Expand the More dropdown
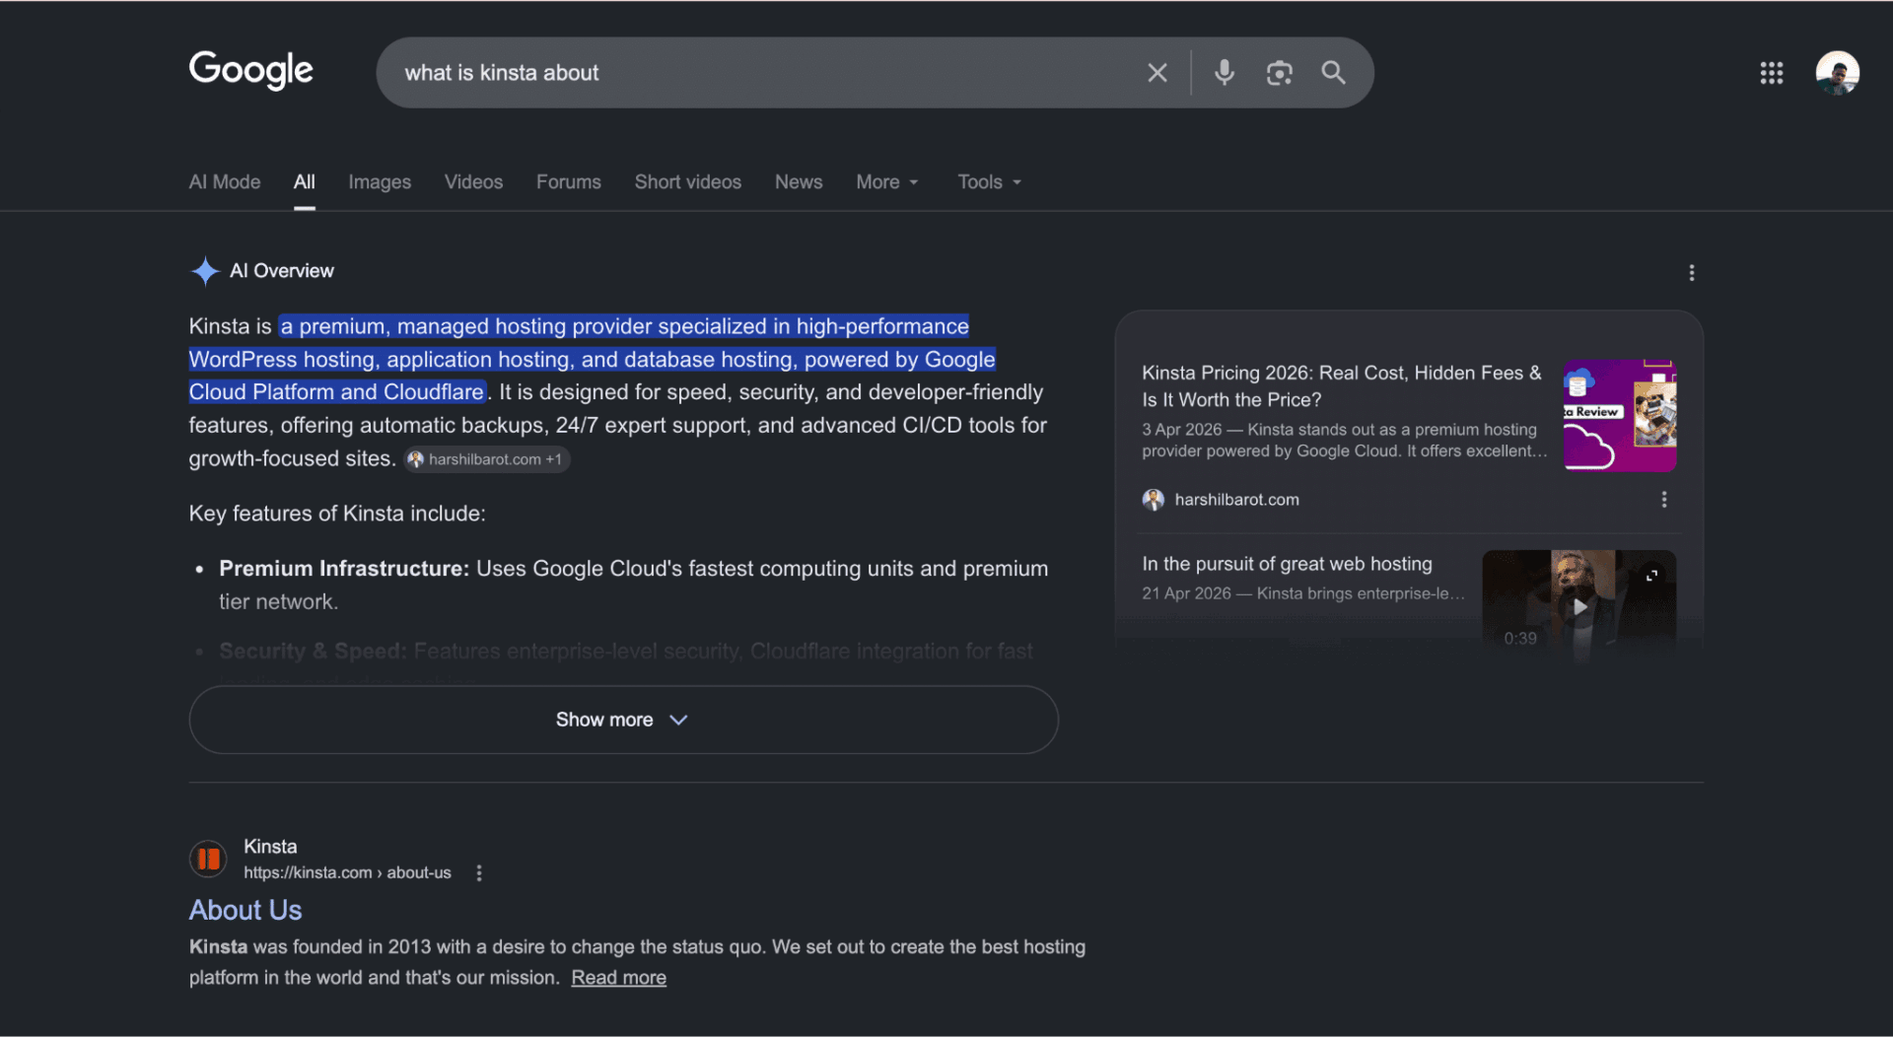 click(887, 182)
